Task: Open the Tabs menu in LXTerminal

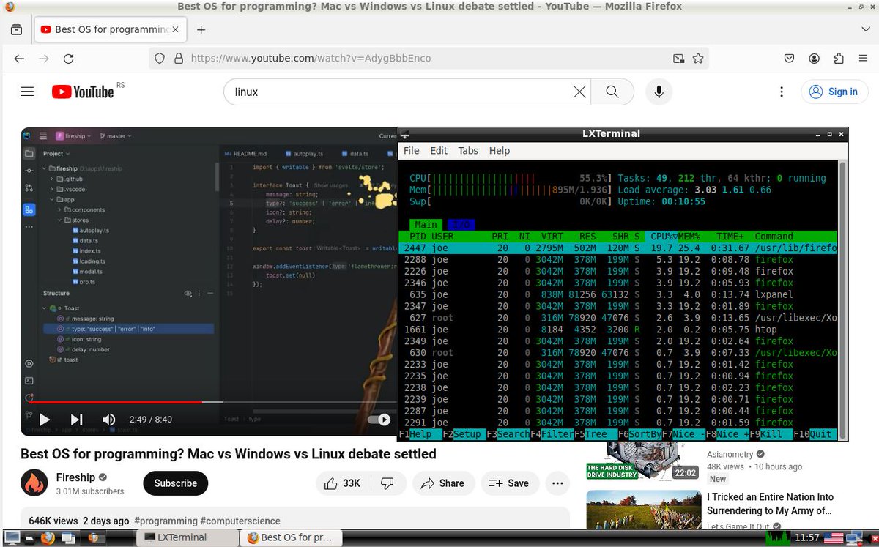Action: tap(468, 150)
